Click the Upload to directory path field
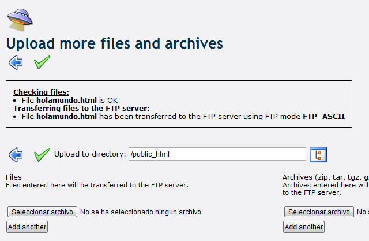369x241 pixels. (217, 154)
